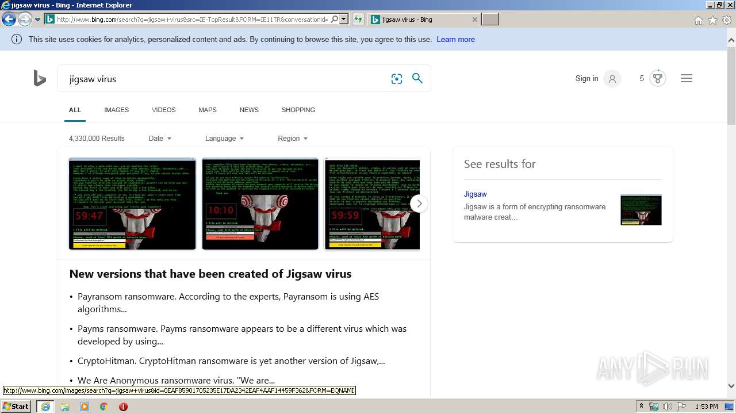Show hidden system tray icons
The image size is (736, 414).
pyautogui.click(x=642, y=407)
